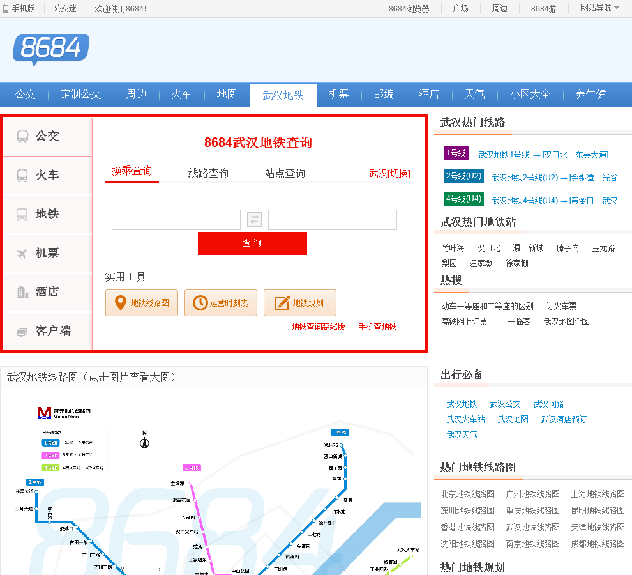Open 小区大全 in the navigation bar
The height and width of the screenshot is (575, 632).
[530, 95]
